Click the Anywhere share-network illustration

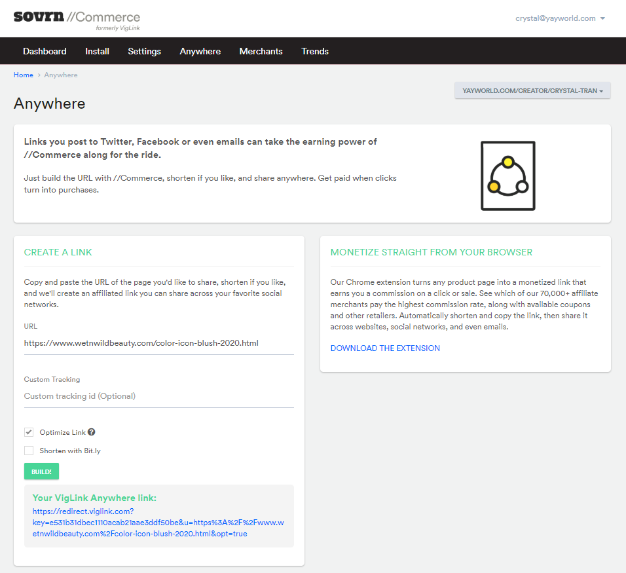click(x=508, y=176)
